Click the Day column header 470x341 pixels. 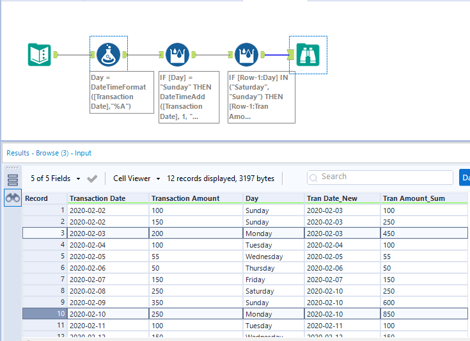point(274,198)
